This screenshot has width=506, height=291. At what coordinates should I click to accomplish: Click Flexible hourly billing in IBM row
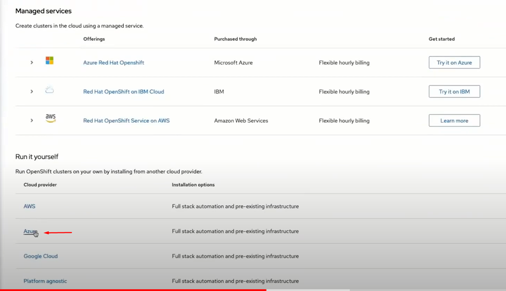pos(344,91)
